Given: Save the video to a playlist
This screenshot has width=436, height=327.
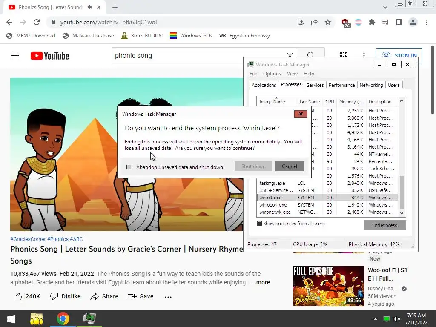Looking at the screenshot, I should click(141, 296).
